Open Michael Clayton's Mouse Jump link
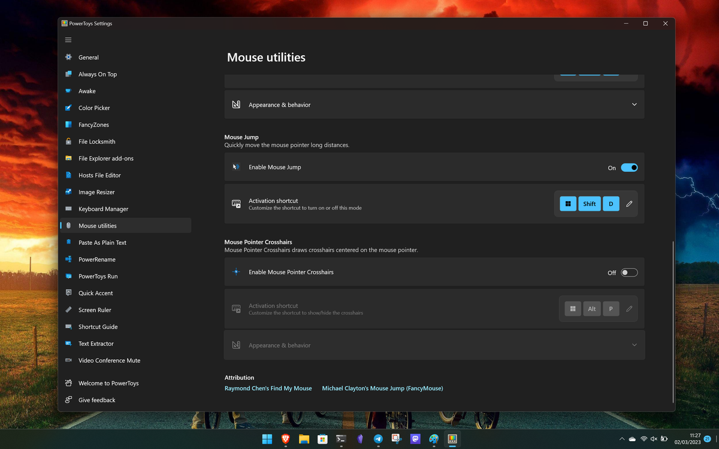The width and height of the screenshot is (719, 449). 382,388
